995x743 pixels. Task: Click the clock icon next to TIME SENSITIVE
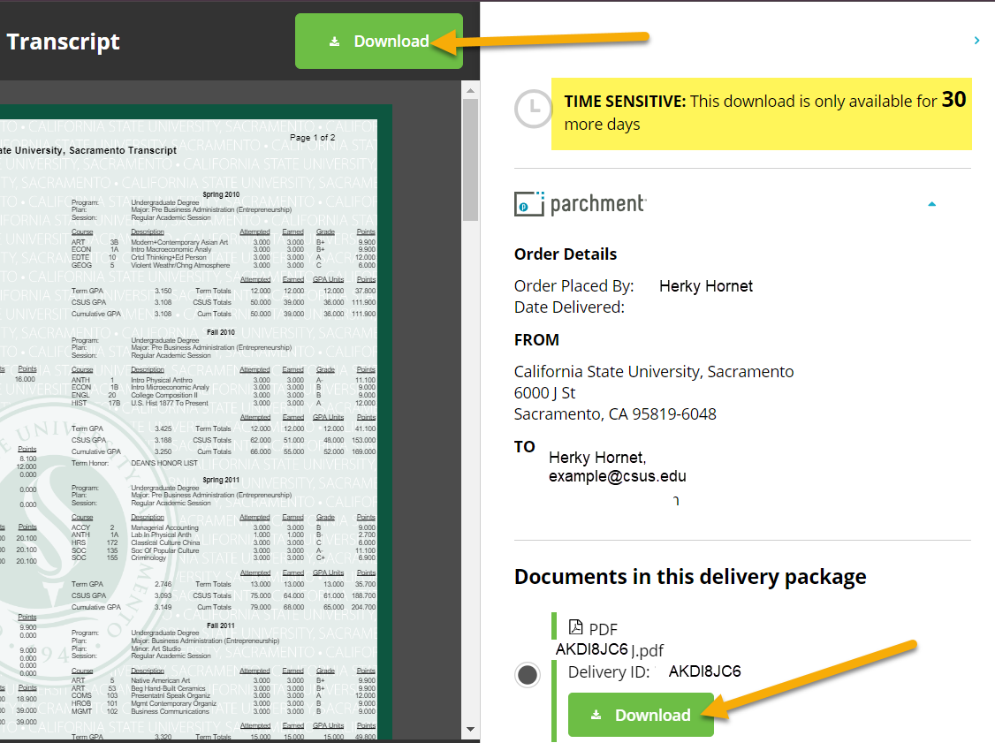click(532, 109)
